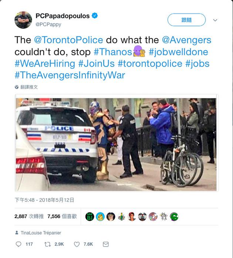Click the #Thanos hashtag
This screenshot has height=258, width=233.
coord(112,52)
